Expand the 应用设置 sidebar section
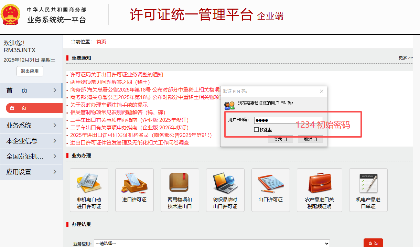 click(x=31, y=172)
